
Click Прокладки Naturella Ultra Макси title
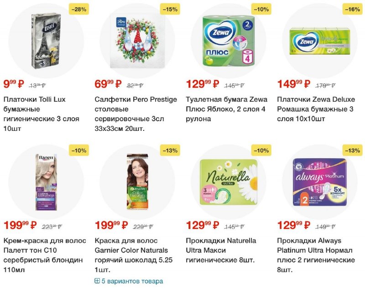coord(221,250)
